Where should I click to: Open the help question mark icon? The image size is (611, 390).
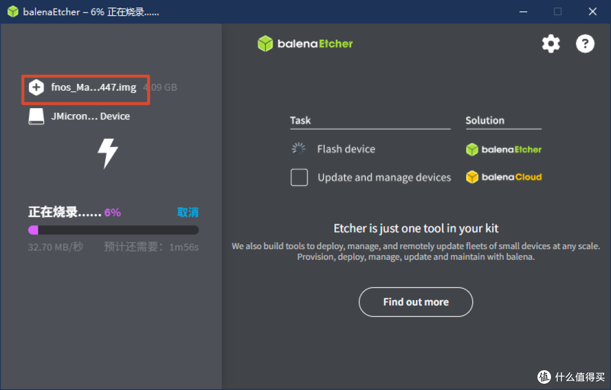[585, 44]
